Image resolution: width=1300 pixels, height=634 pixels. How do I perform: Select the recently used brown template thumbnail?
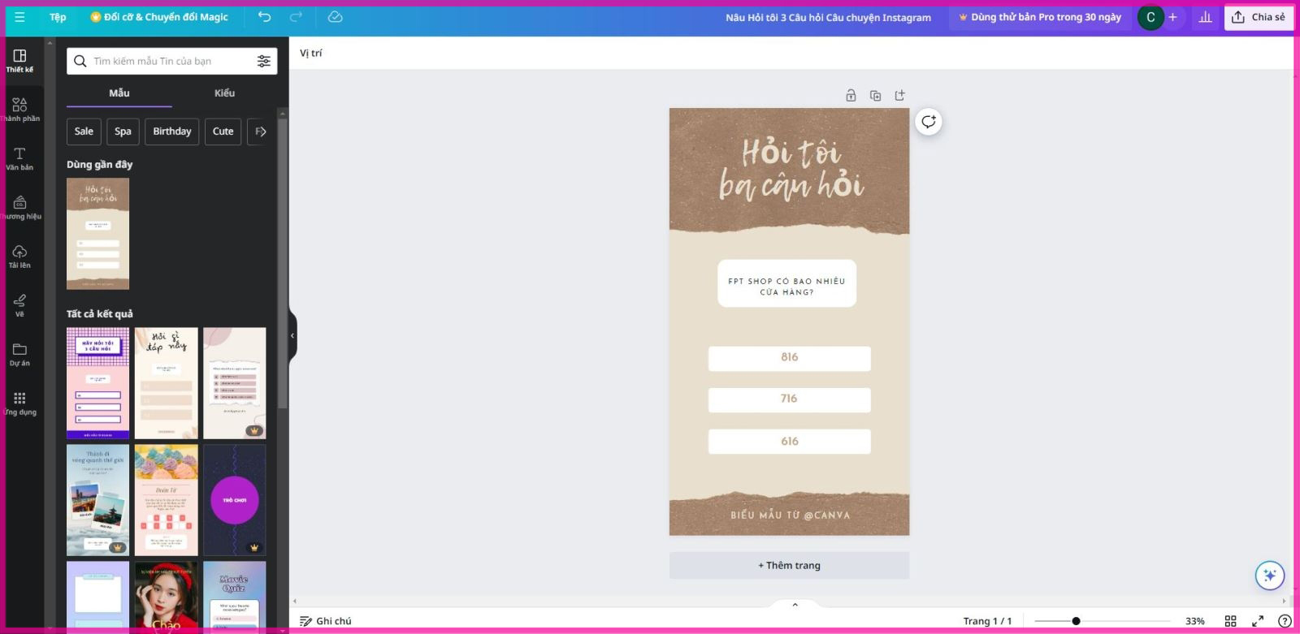coord(97,234)
